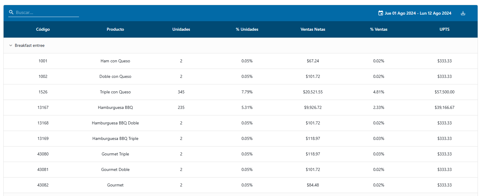
Task: Sort by the Unidades column header
Action: (181, 29)
